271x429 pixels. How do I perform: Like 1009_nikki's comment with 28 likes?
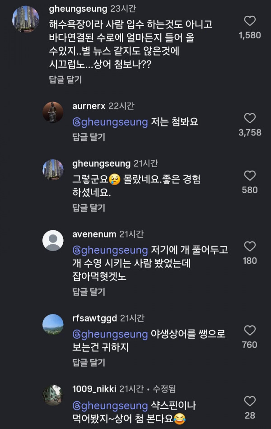250,401
